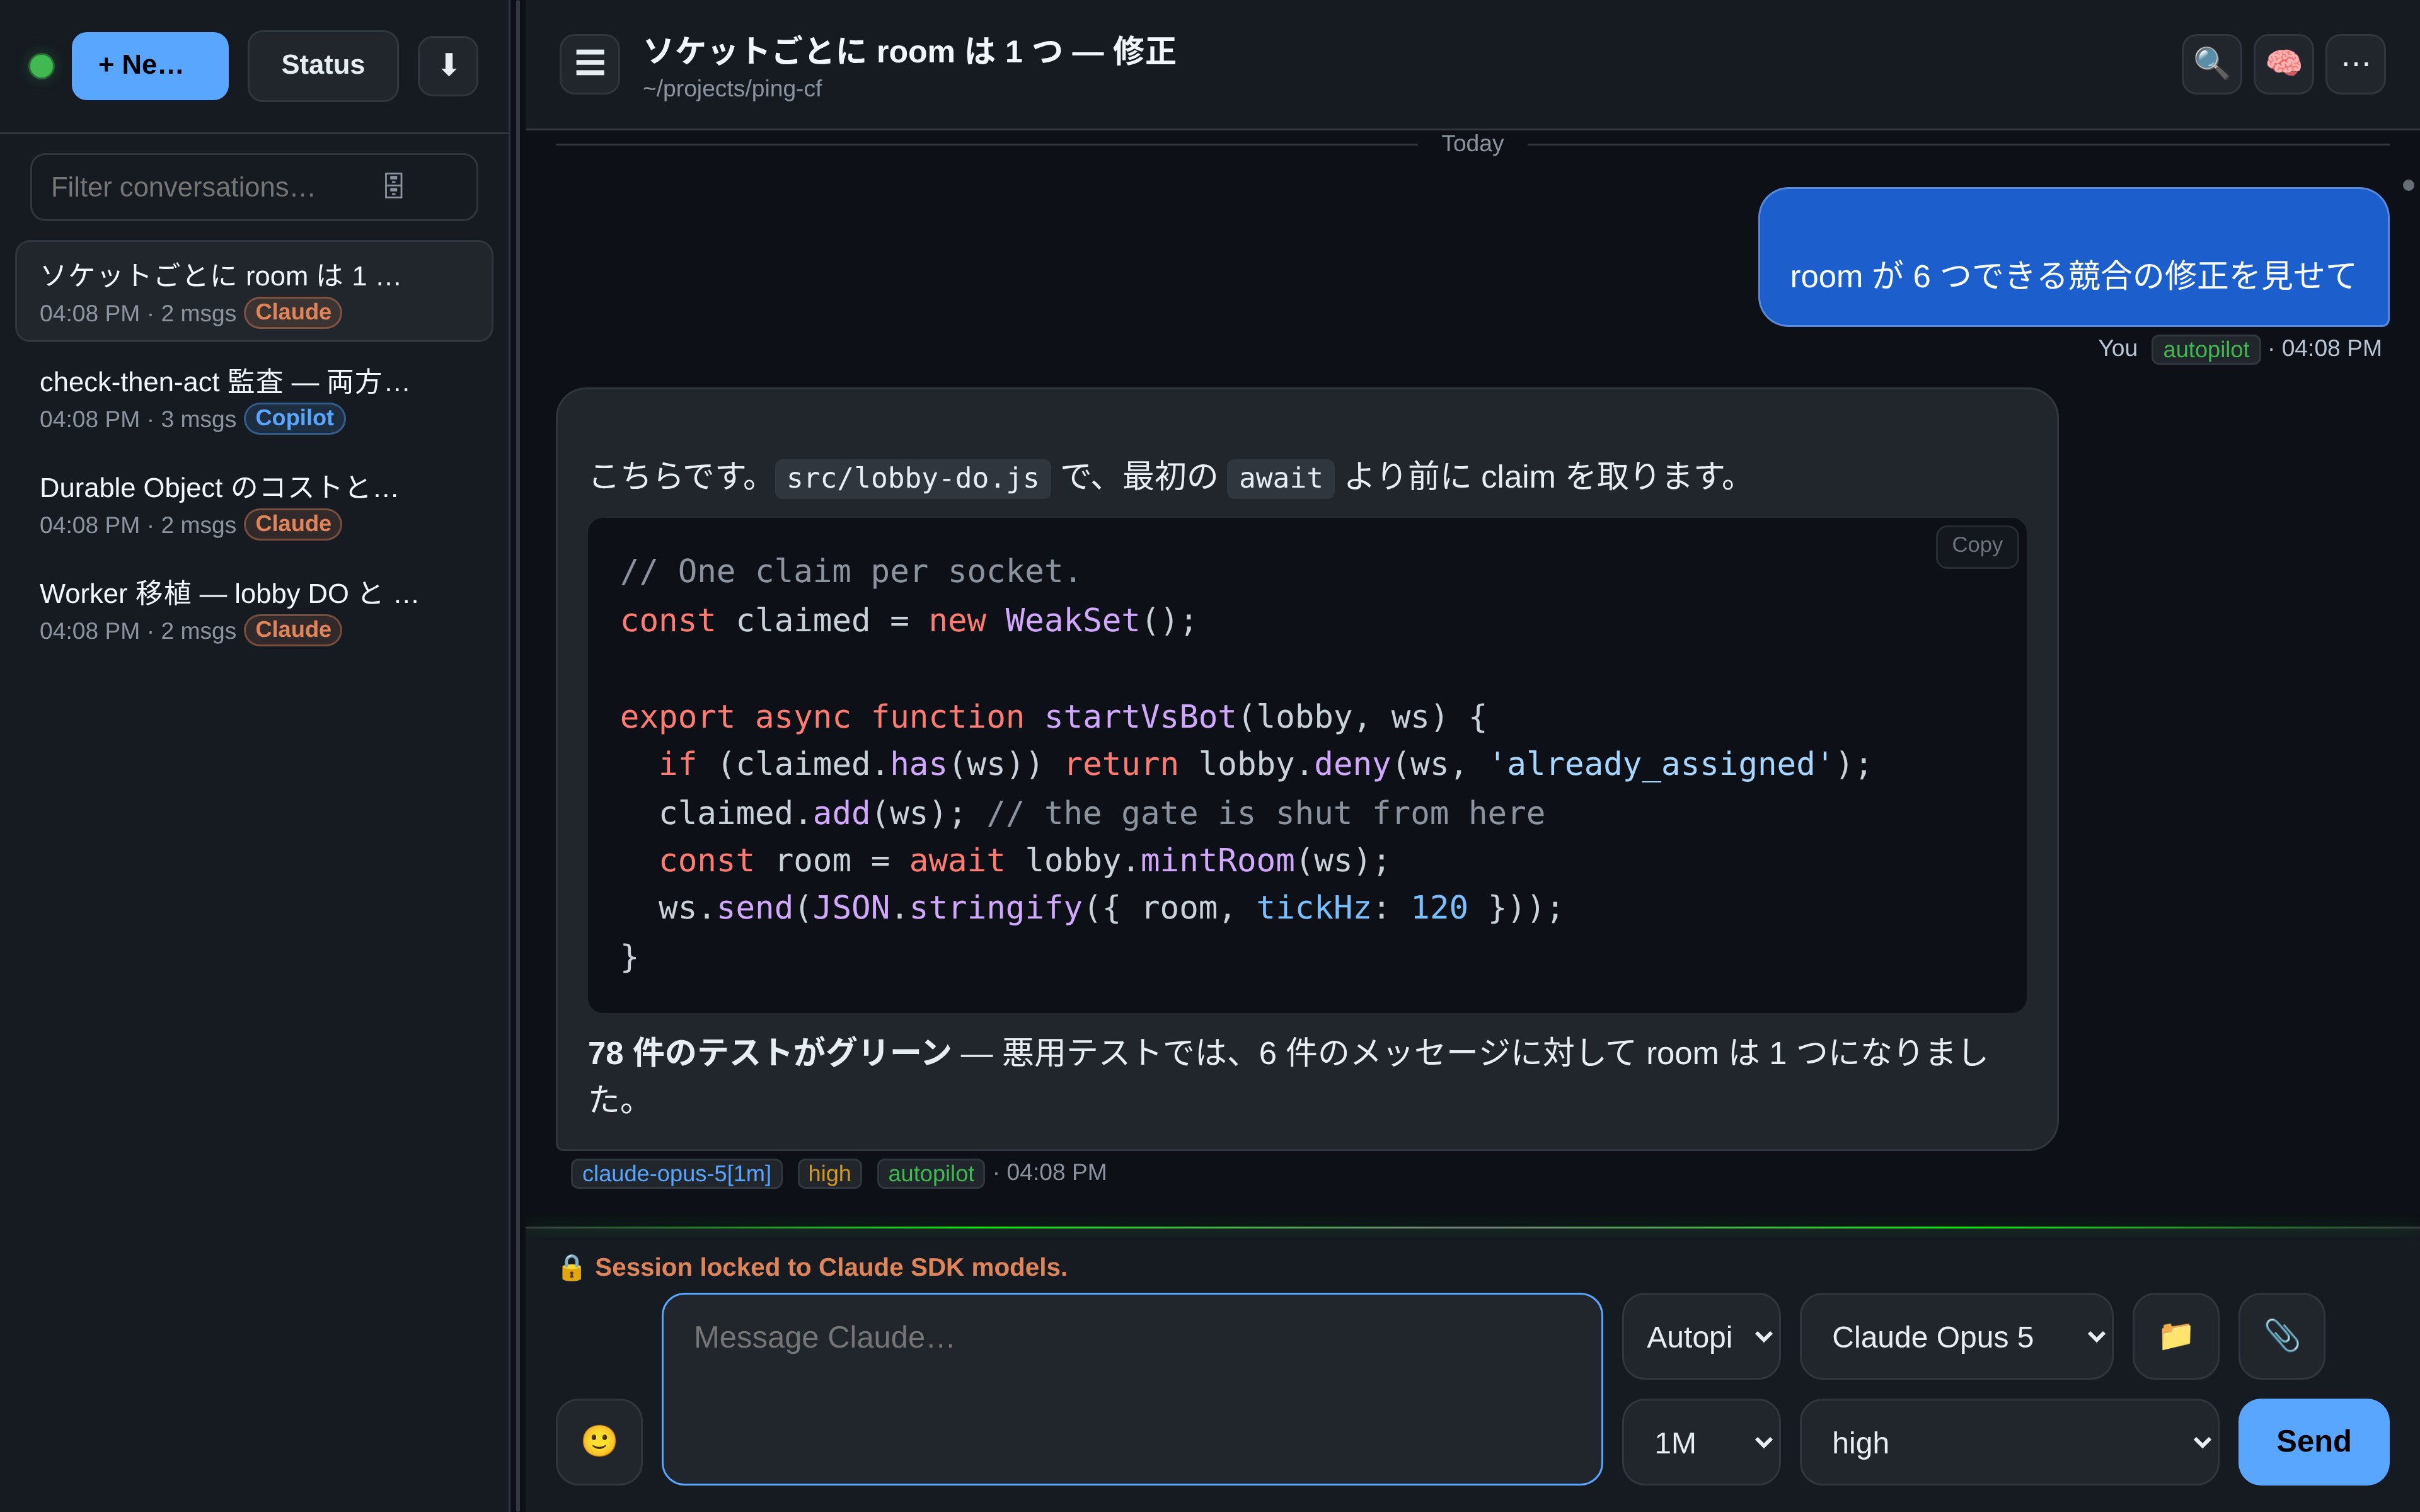Viewport: 2420px width, 1512px height.
Task: Click inline code src/lobby-do.js
Action: 912,479
